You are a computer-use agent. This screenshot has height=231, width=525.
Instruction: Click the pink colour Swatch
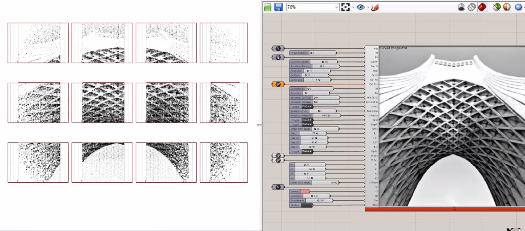pos(305,192)
